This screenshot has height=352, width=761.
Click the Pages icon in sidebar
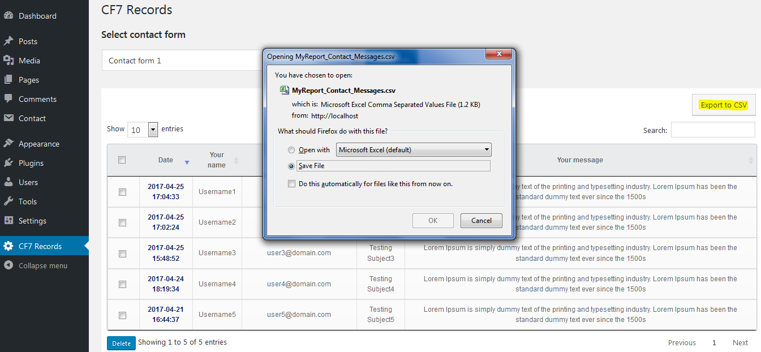click(8, 80)
